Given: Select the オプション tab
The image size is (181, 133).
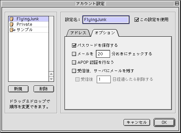Looking at the screenshot, I should (105, 33).
